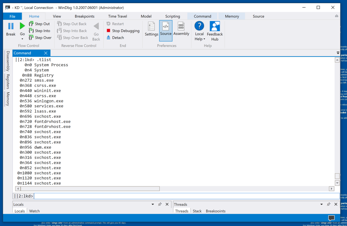Screen dimensions: 347x226
Task: Click the green Go play icon
Action: click(x=22, y=26)
